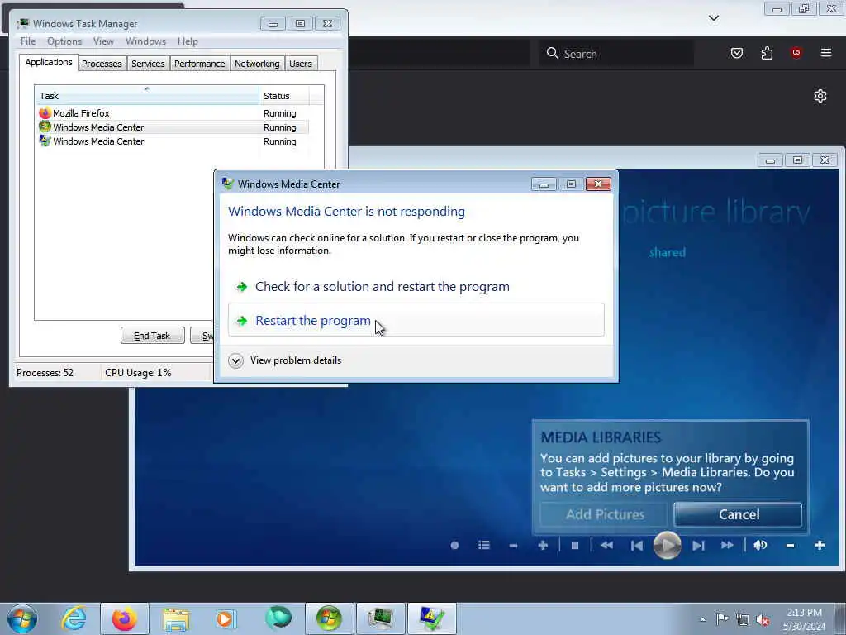Screen dimensions: 846x635
Task: Click the muted volume tray icon
Action: (x=763, y=620)
